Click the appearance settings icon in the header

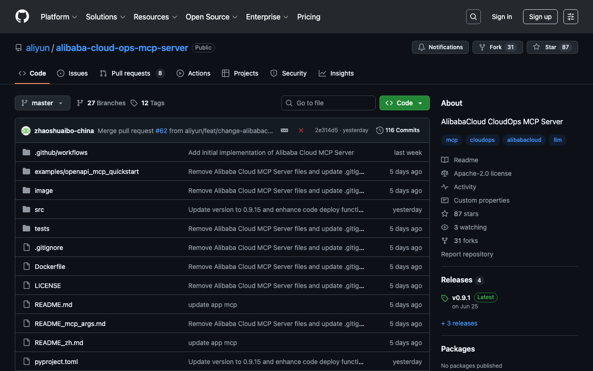570,17
